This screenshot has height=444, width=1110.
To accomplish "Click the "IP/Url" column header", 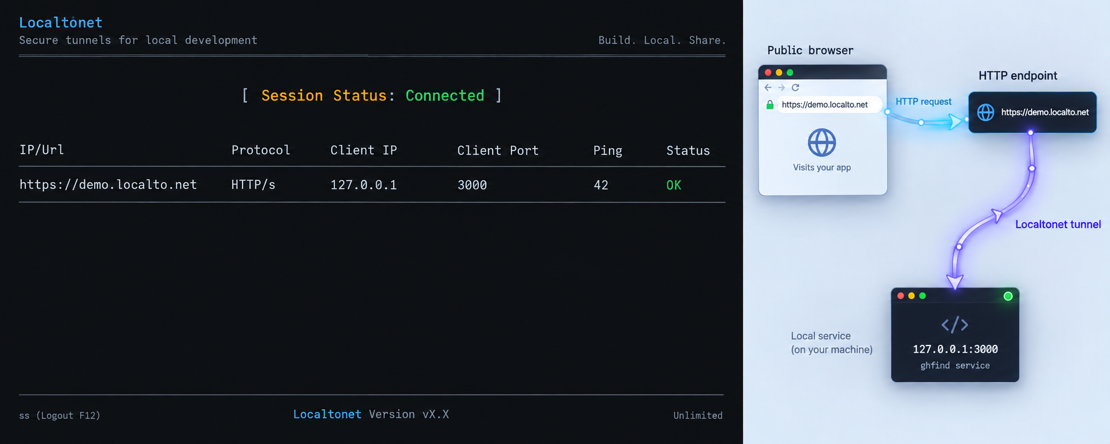I will click(x=42, y=150).
